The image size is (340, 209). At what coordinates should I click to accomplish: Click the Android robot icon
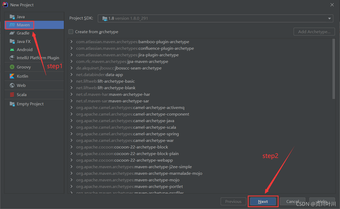point(12,49)
